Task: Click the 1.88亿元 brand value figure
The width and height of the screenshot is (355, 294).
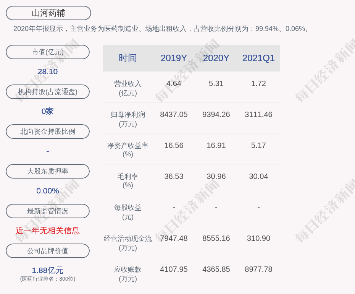Action: (48, 270)
